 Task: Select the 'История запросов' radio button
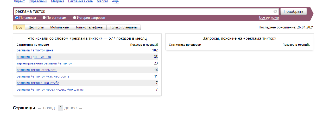click(74, 18)
